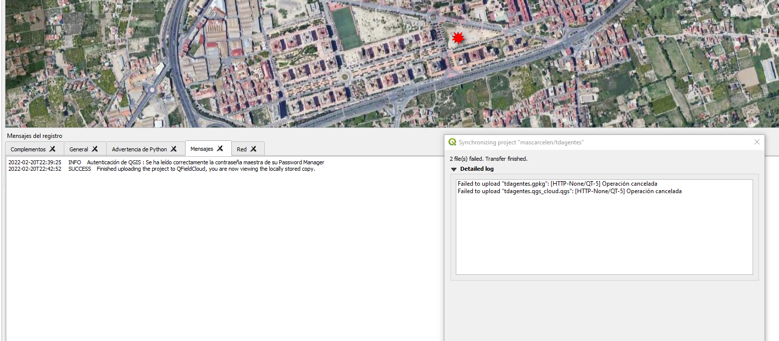
Task: Click the Mensajes del registro panel title
Action: click(x=34, y=135)
